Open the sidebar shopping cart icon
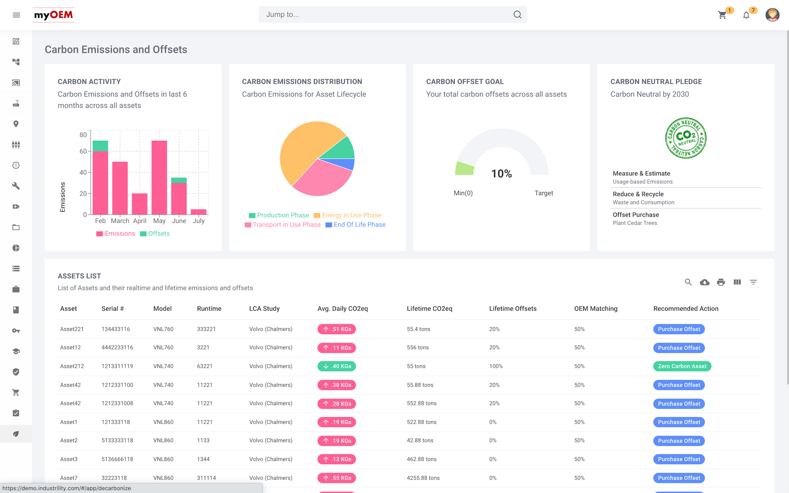 (16, 393)
